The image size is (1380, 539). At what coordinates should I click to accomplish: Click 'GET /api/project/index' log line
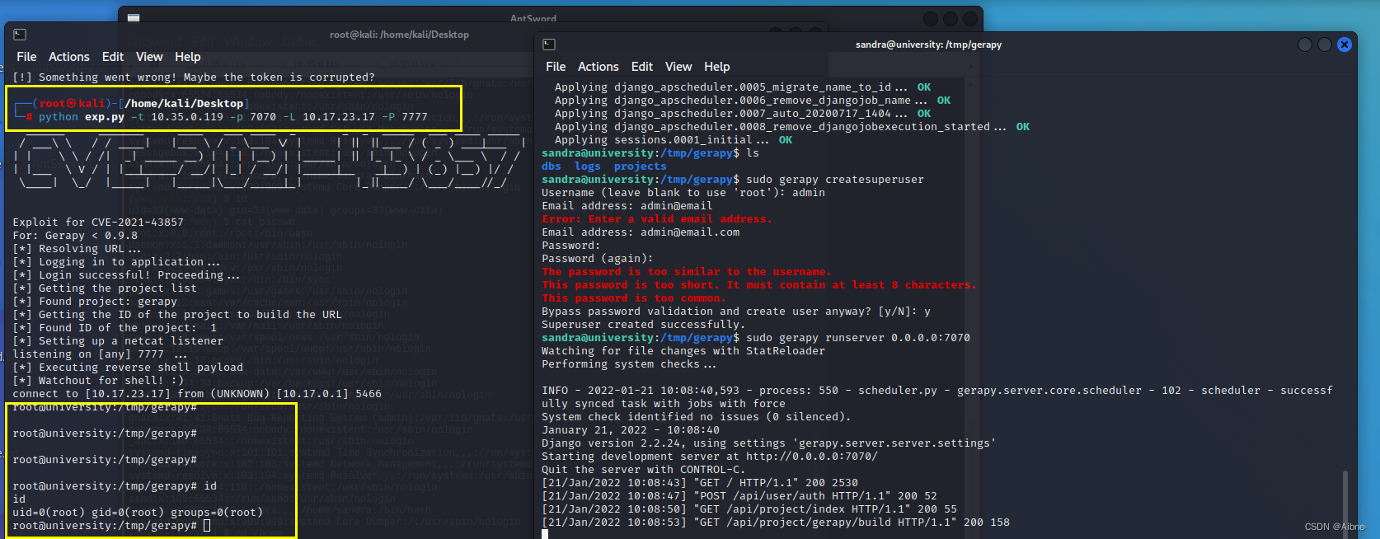coord(749,509)
